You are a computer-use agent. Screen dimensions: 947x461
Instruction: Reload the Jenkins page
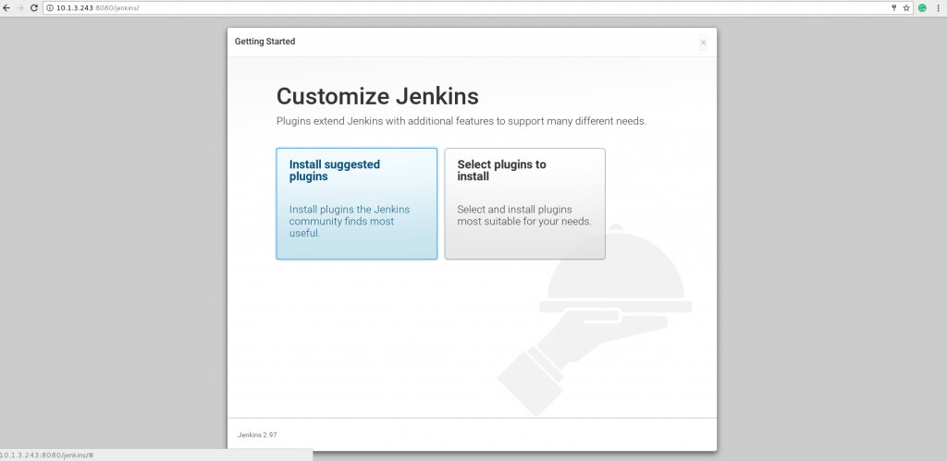(x=34, y=7)
